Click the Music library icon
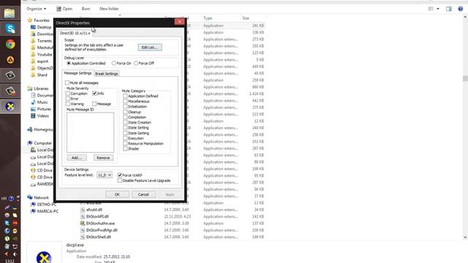Screen dimensions: 468x263 pos(33,102)
